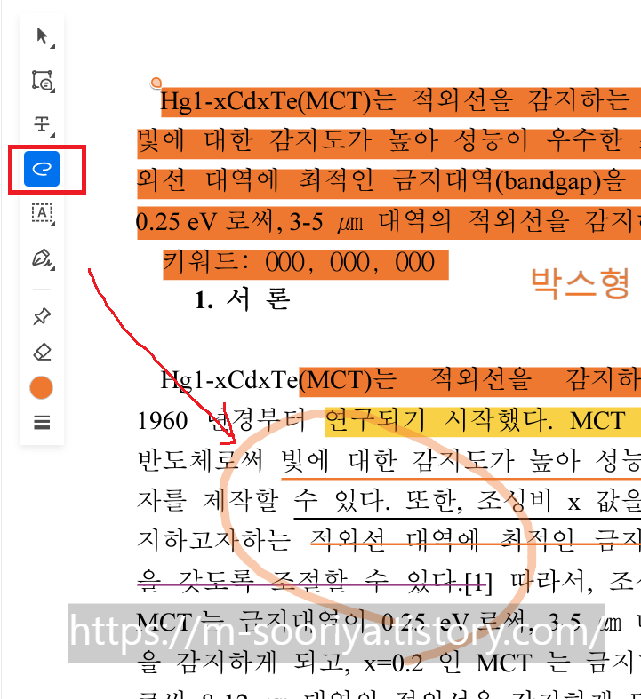This screenshot has width=641, height=699.
Task: Click the orange '박스형' text annotation
Action: tap(580, 283)
